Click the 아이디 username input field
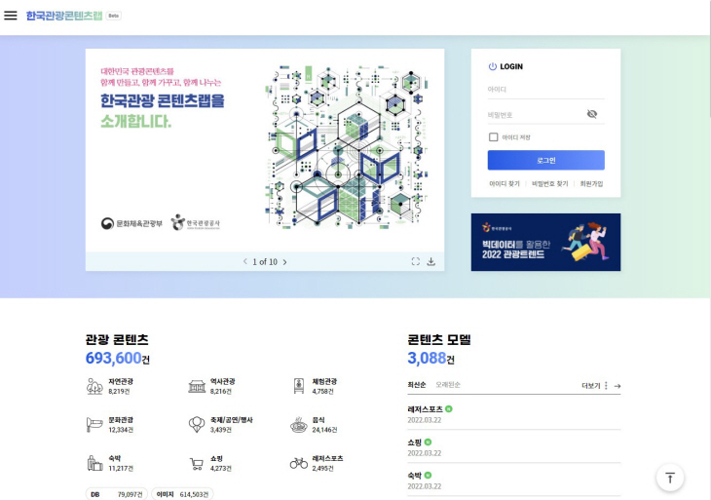This screenshot has width=711, height=500. pos(545,90)
